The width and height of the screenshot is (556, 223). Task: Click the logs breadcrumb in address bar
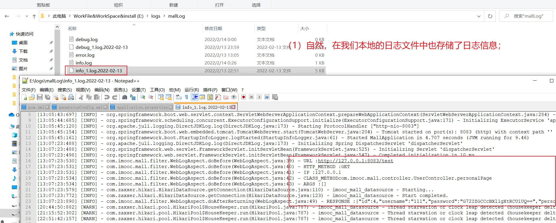pyautogui.click(x=156, y=16)
